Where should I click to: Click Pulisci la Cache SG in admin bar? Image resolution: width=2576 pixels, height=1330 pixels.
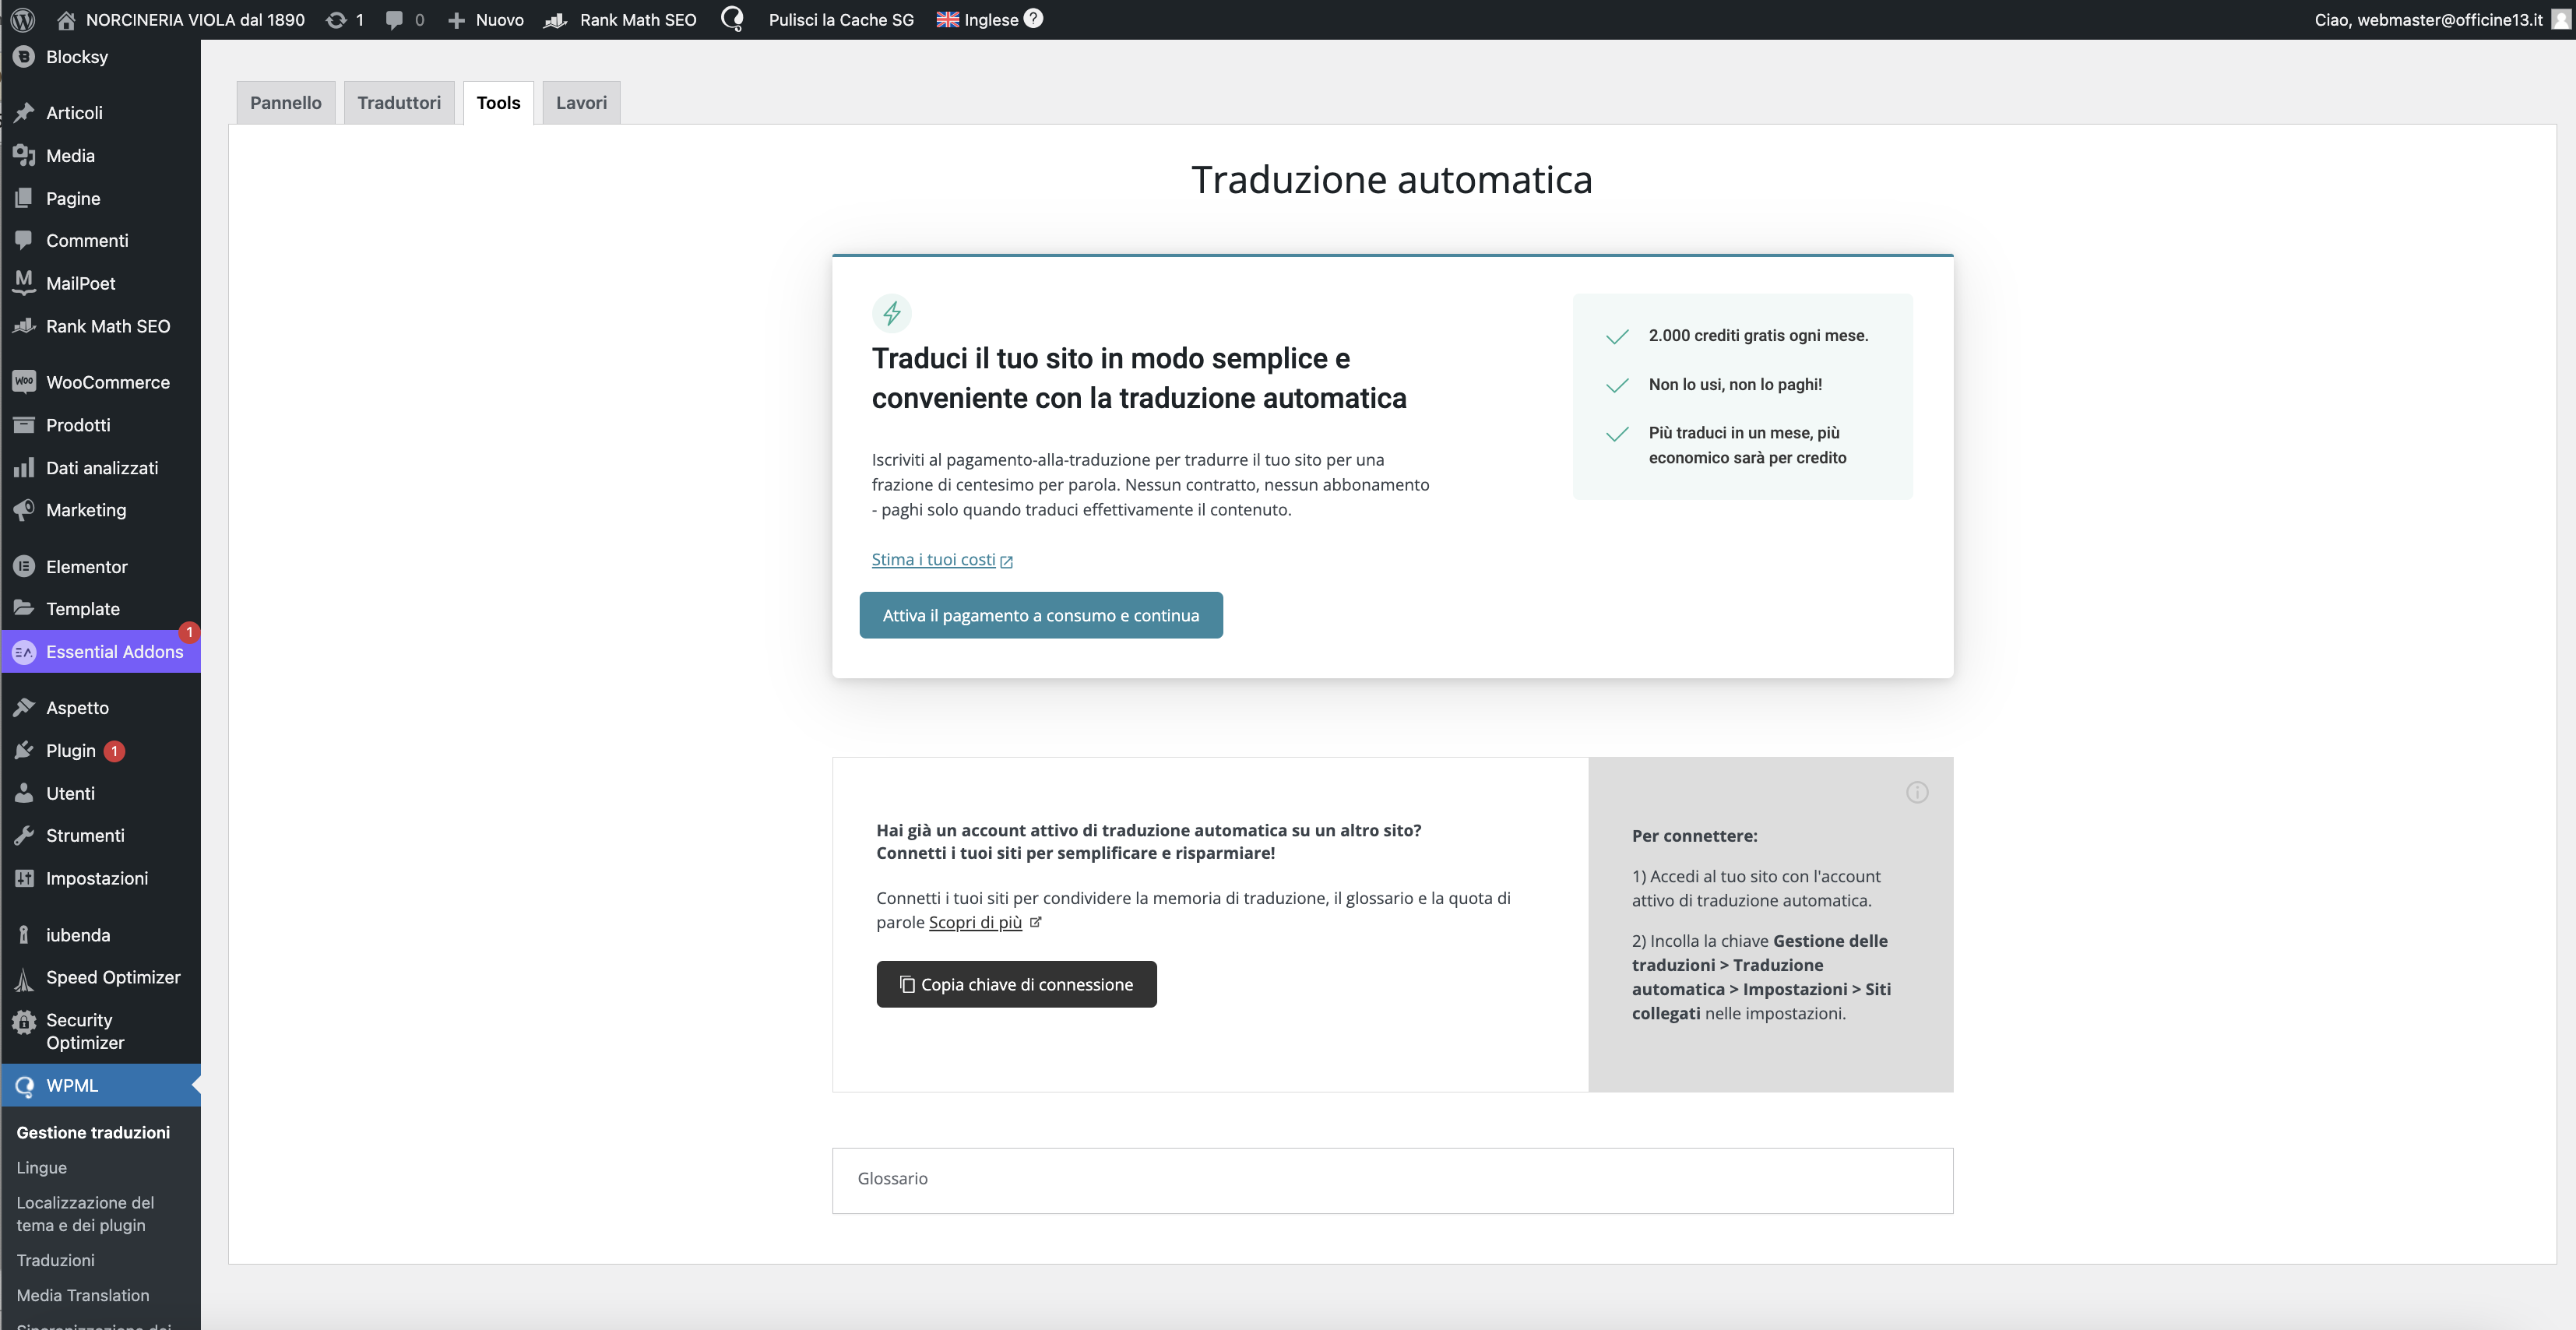[841, 20]
